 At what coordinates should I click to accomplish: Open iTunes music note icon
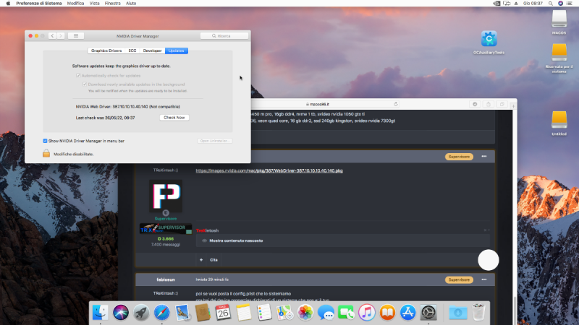click(367, 313)
